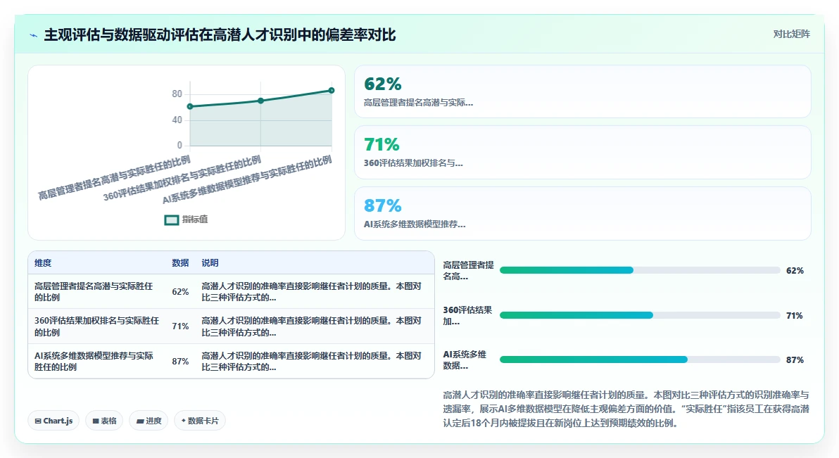839x458 pixels.
Task: Click the 71% value in the table
Action: [x=180, y=326]
